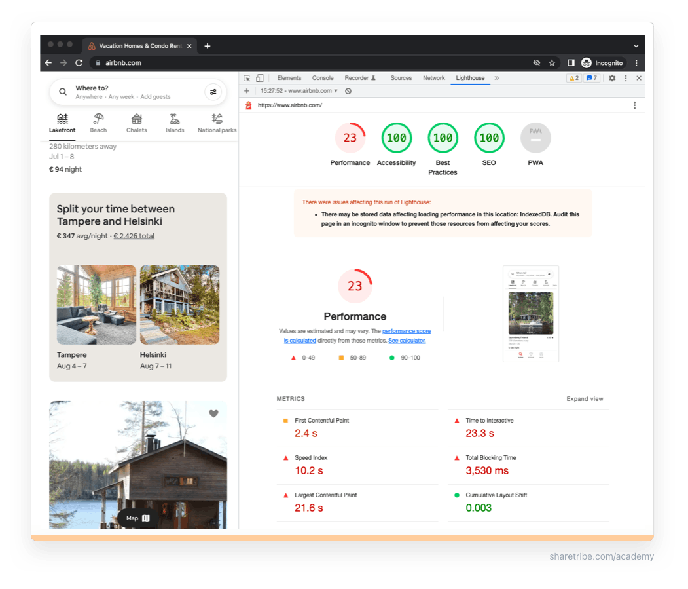The height and width of the screenshot is (589, 688).
Task: Toggle the device toolbar icon
Action: pyautogui.click(x=259, y=78)
